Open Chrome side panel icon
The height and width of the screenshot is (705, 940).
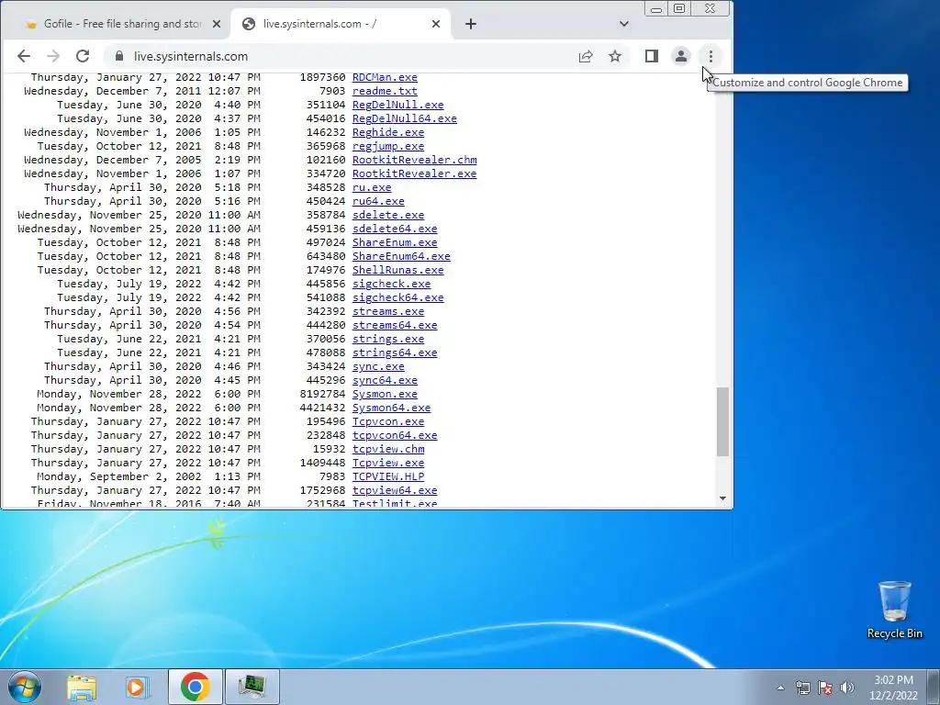(x=652, y=56)
